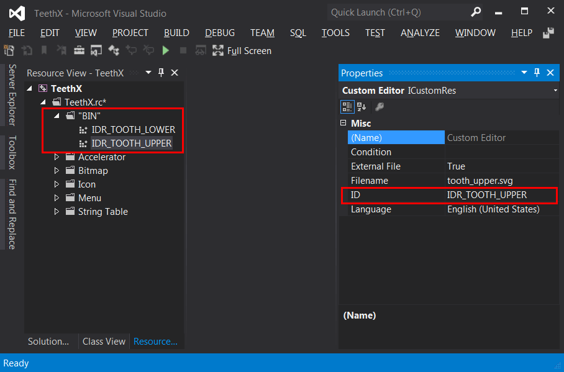Open Properties window position dropdown
The width and height of the screenshot is (564, 372).
click(524, 73)
